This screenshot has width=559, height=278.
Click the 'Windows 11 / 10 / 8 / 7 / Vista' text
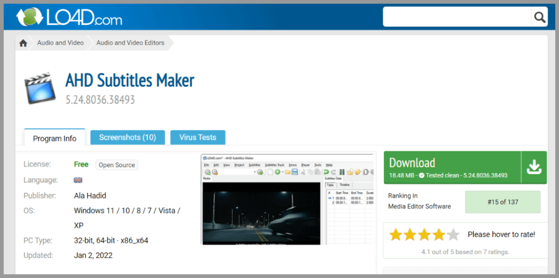pos(127,211)
